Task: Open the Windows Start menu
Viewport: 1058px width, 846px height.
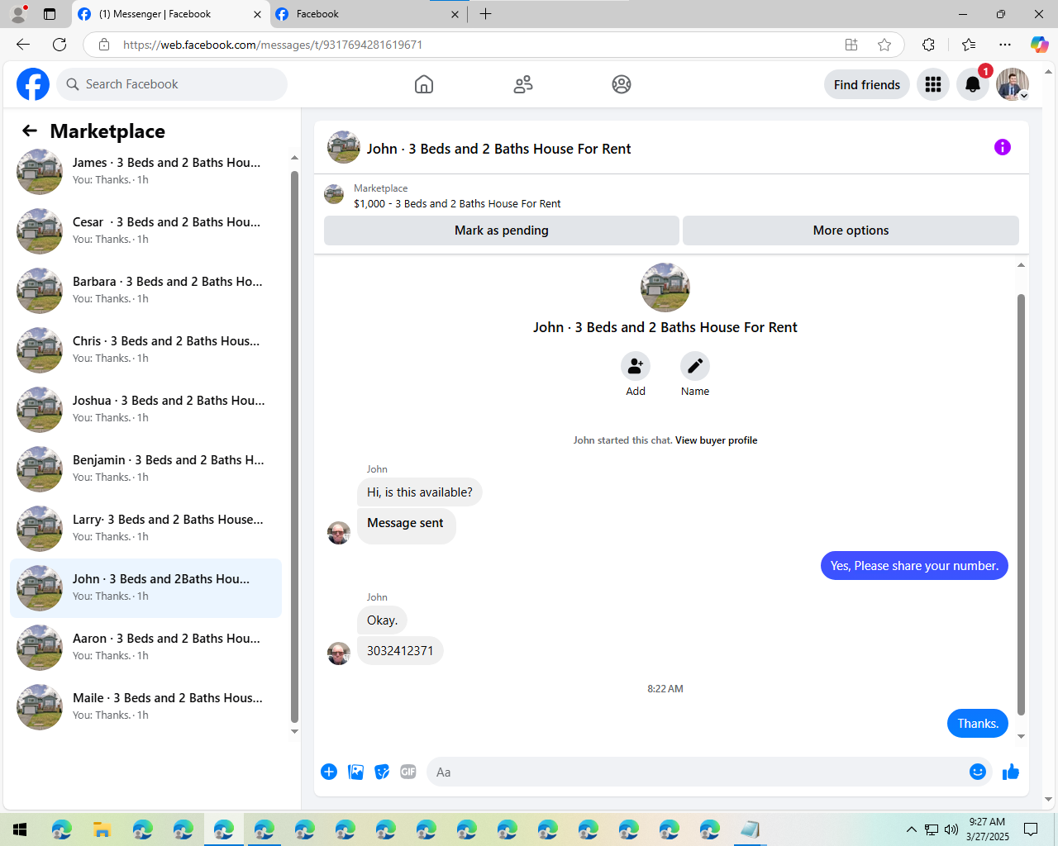Action: click(x=20, y=829)
